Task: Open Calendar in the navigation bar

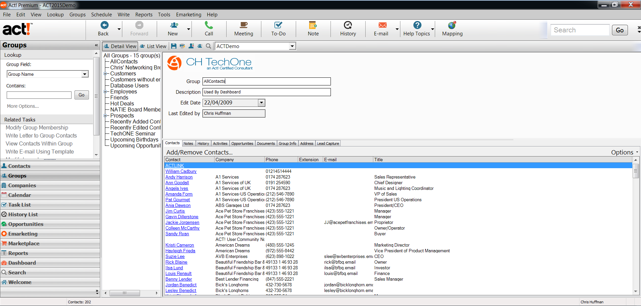Action: [50, 195]
